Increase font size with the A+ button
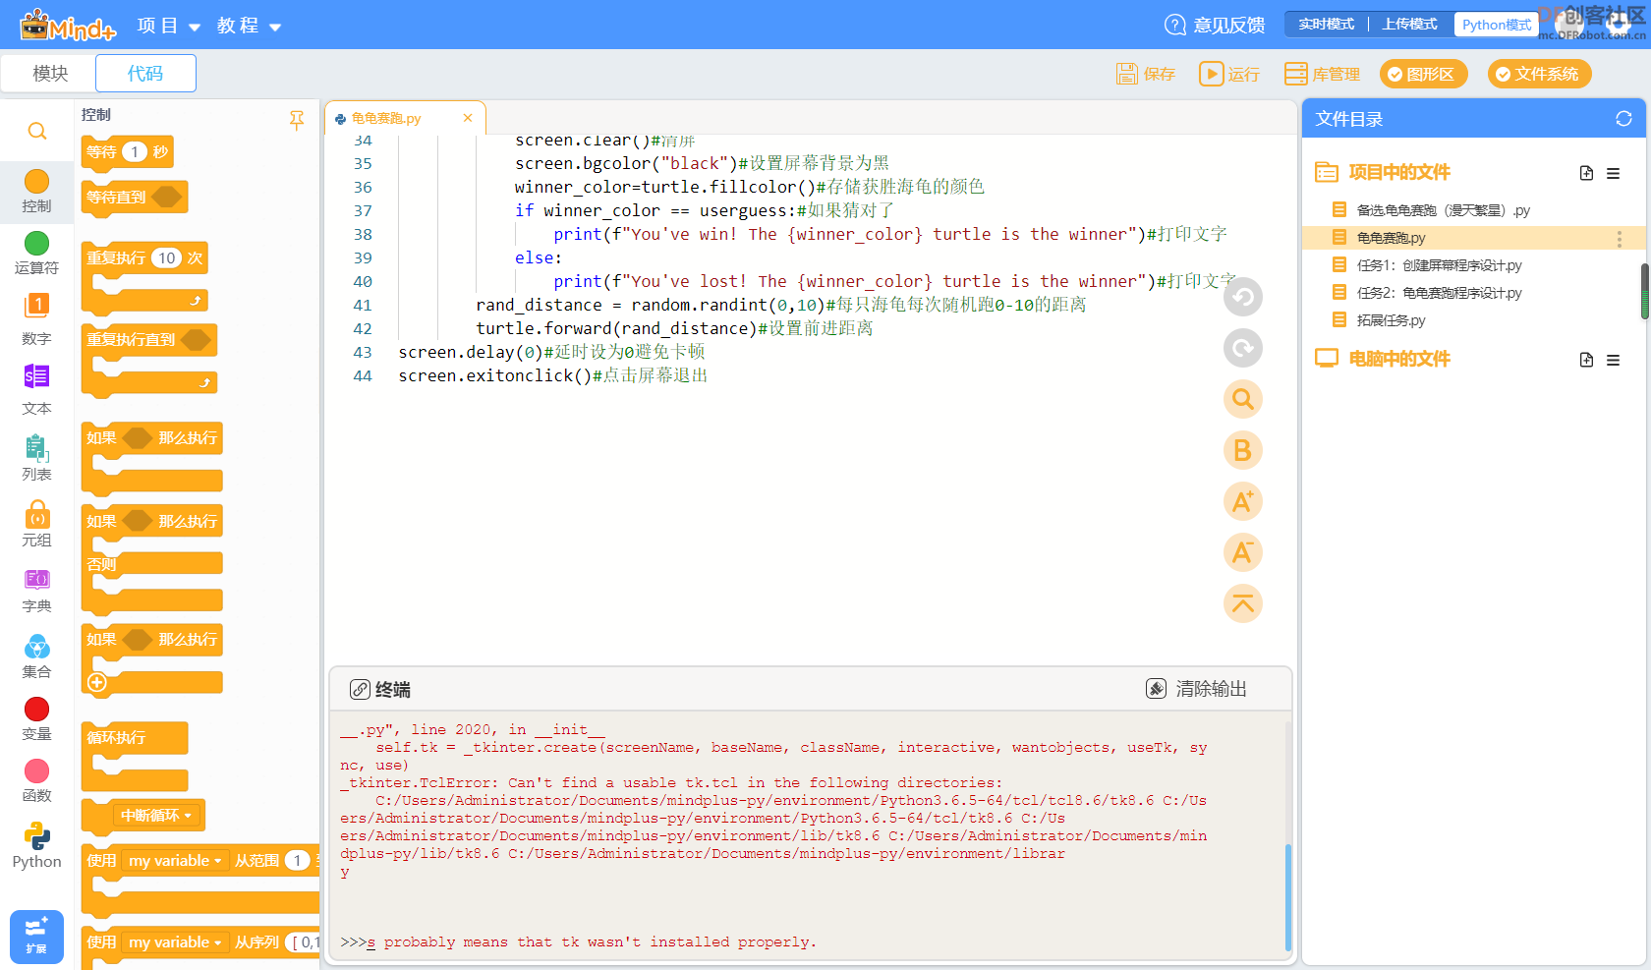Screen dimensions: 1651x970 (1242, 501)
